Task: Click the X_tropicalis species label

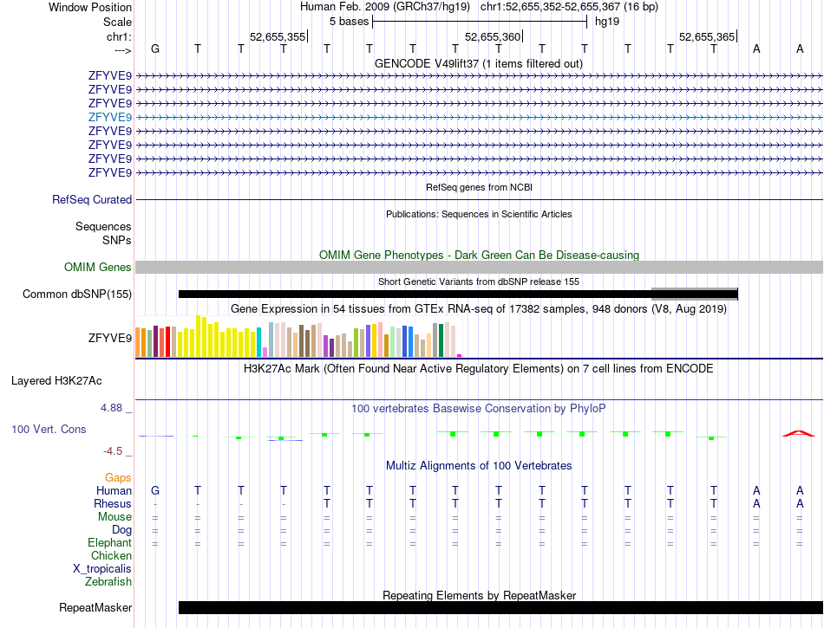Action: coord(102,569)
